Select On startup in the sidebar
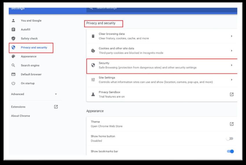246x165 pixels. 28,83
